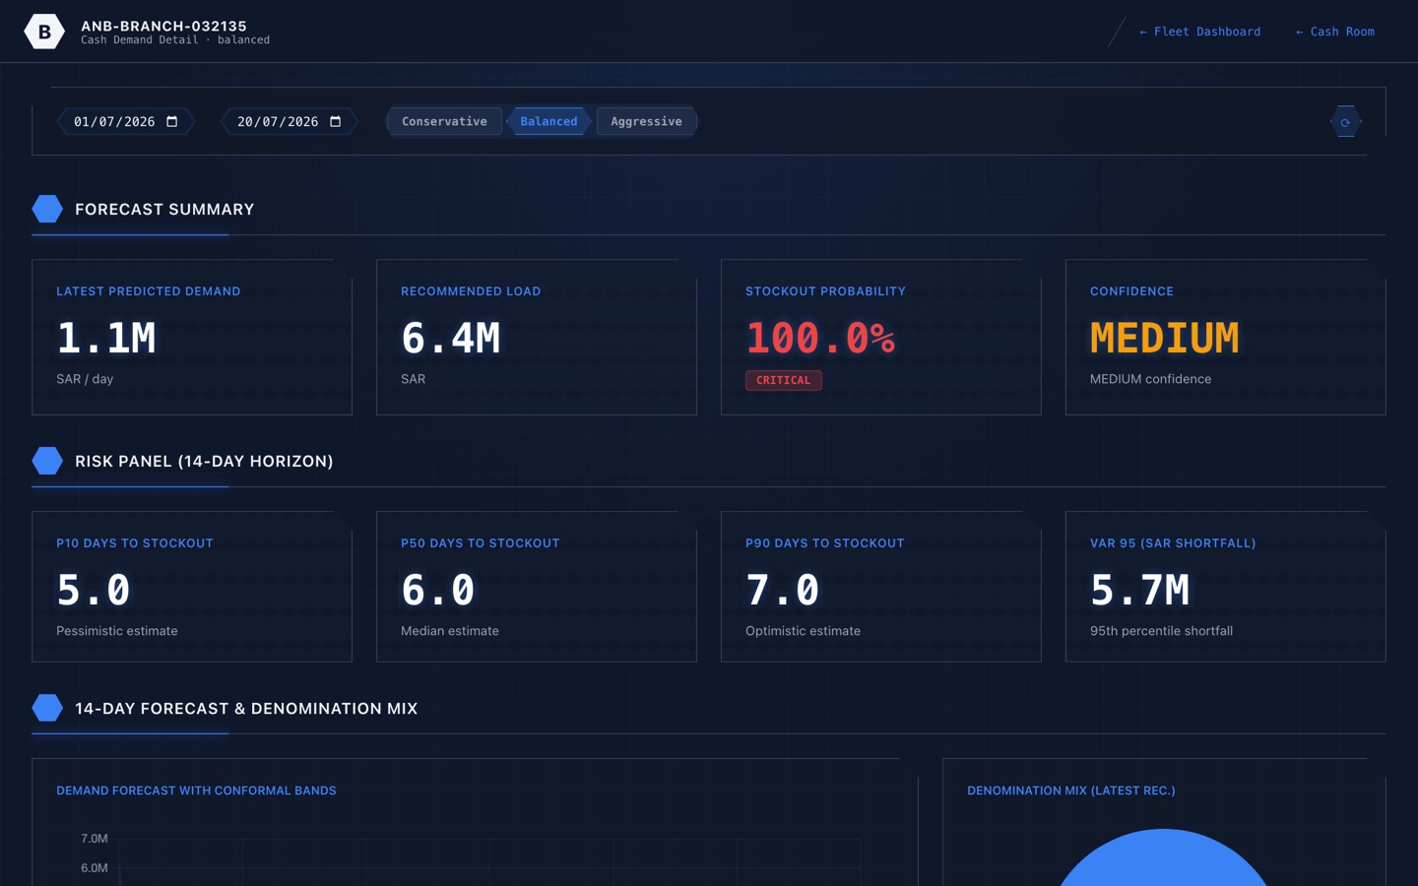Click 'Denomination Mix (Latest Rec.)' title
The image size is (1418, 886).
[x=1071, y=791]
